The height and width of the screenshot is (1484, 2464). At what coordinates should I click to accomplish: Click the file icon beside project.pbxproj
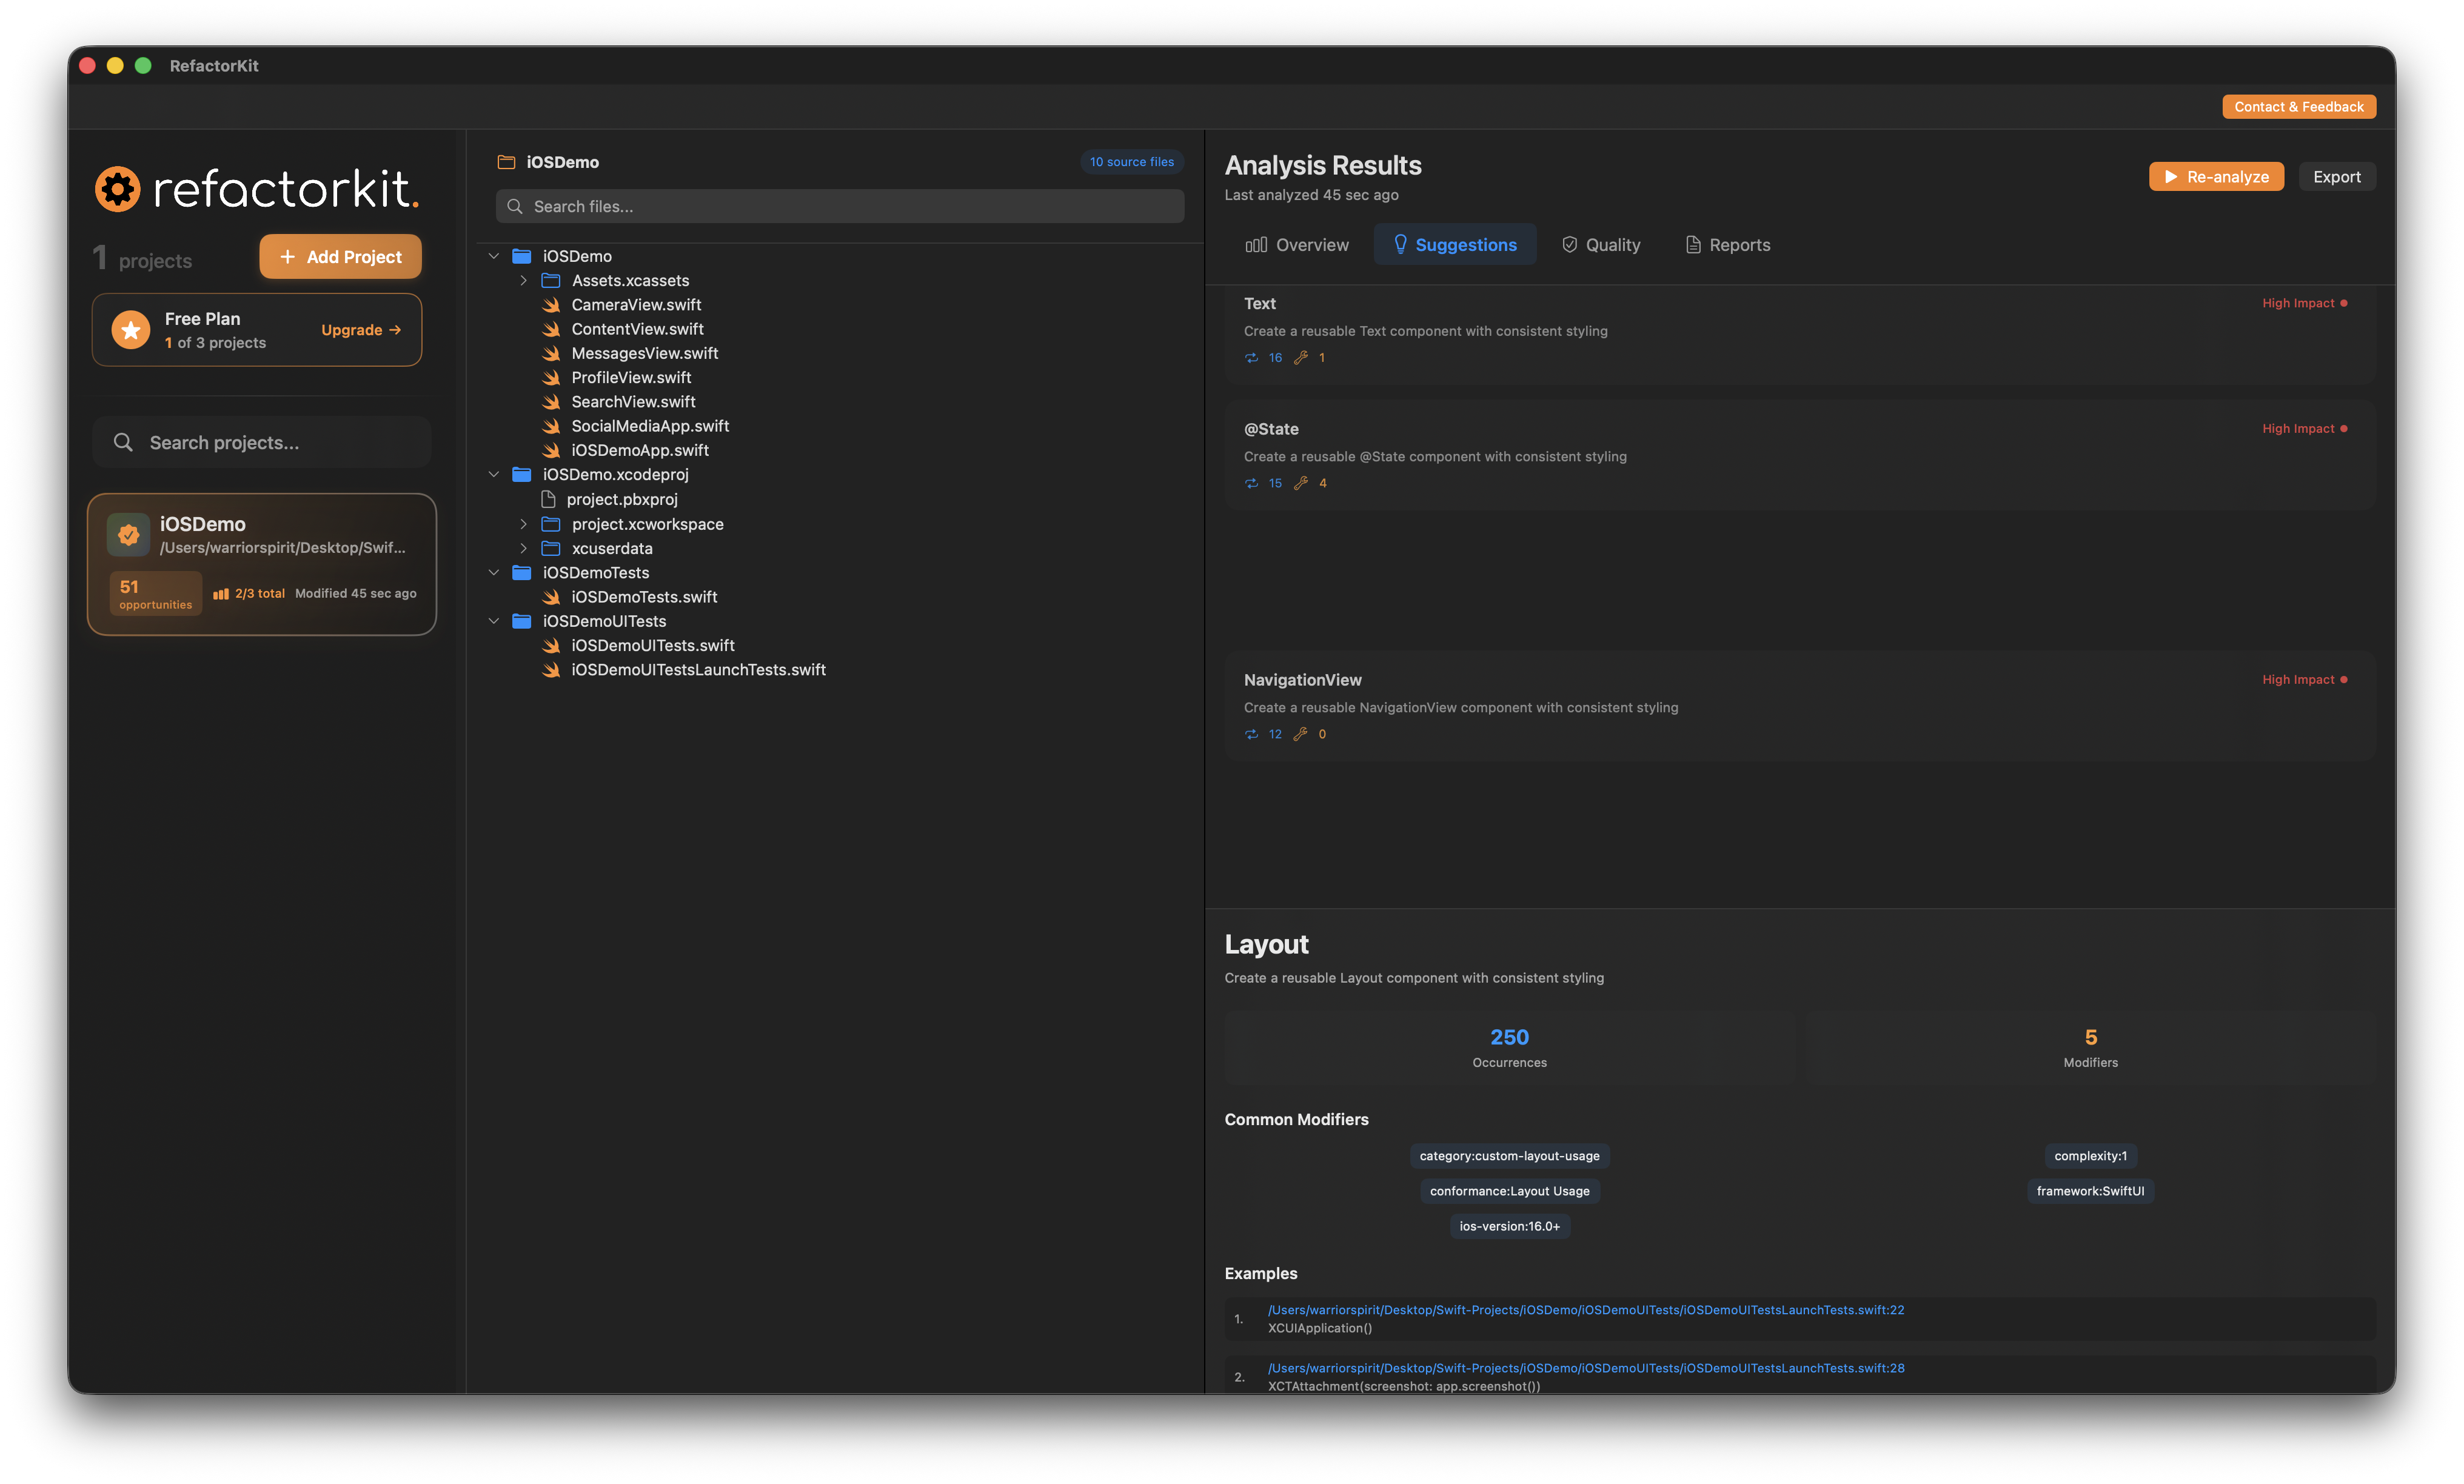point(548,499)
